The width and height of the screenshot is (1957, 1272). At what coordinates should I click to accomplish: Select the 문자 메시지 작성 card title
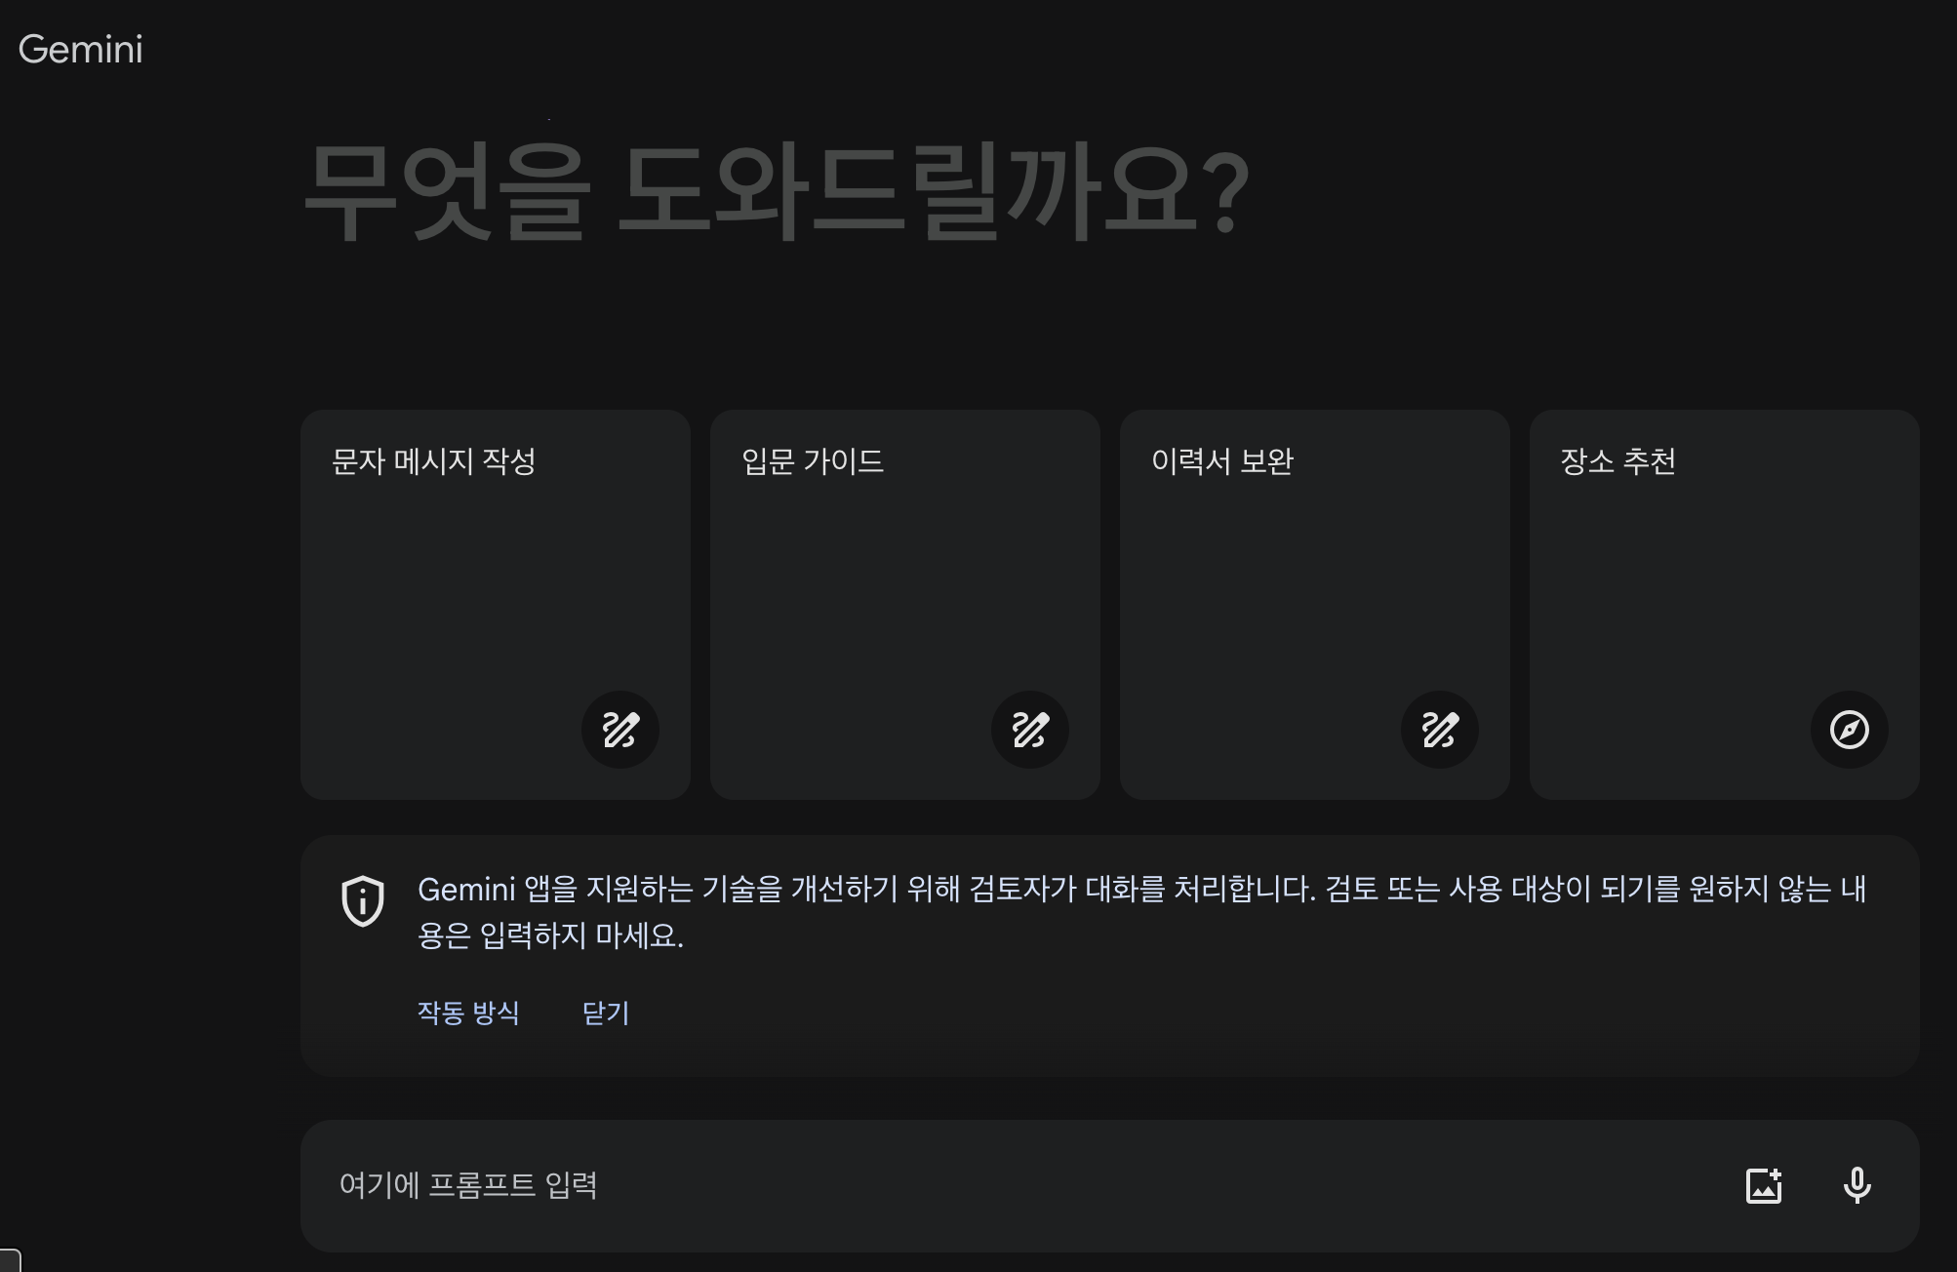(x=434, y=461)
